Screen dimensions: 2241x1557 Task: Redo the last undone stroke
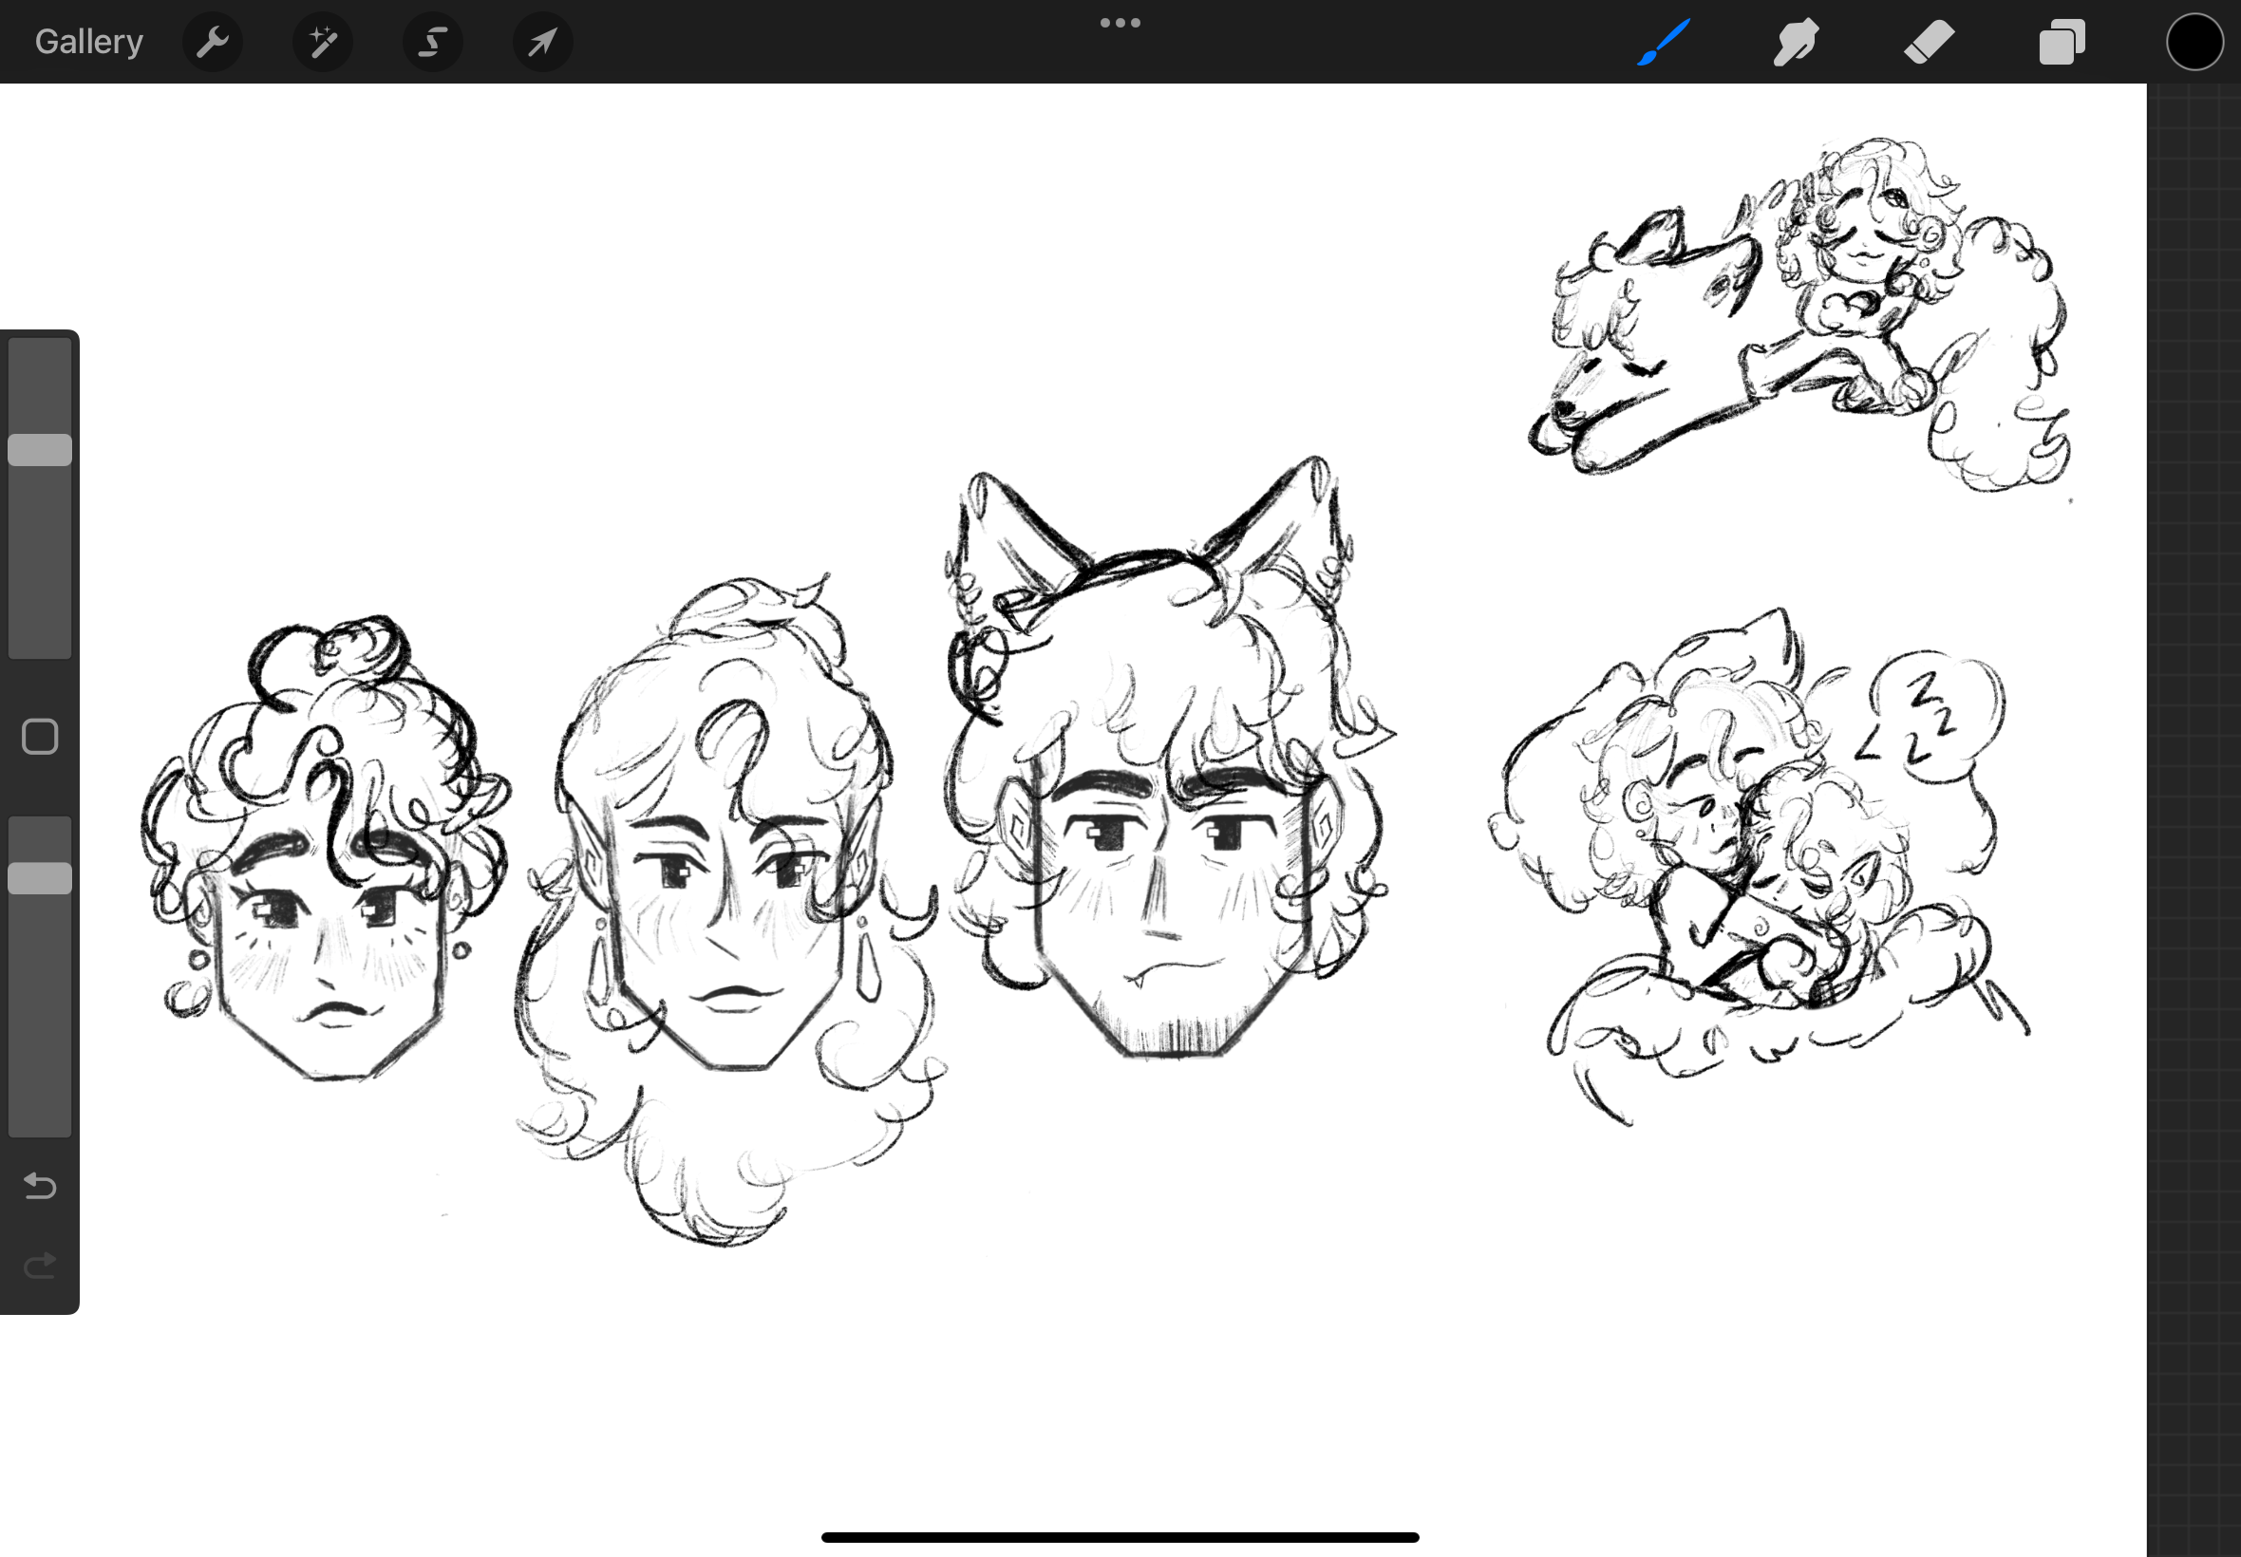pyautogui.click(x=40, y=1266)
